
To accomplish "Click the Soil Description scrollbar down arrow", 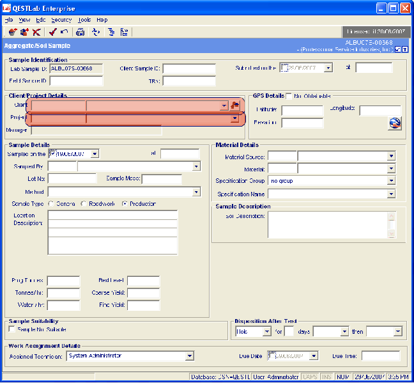I will [391, 233].
